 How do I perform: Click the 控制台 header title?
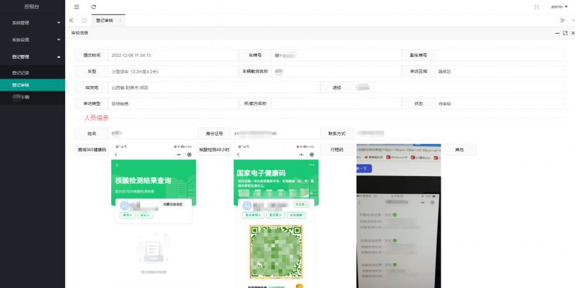(x=32, y=6)
